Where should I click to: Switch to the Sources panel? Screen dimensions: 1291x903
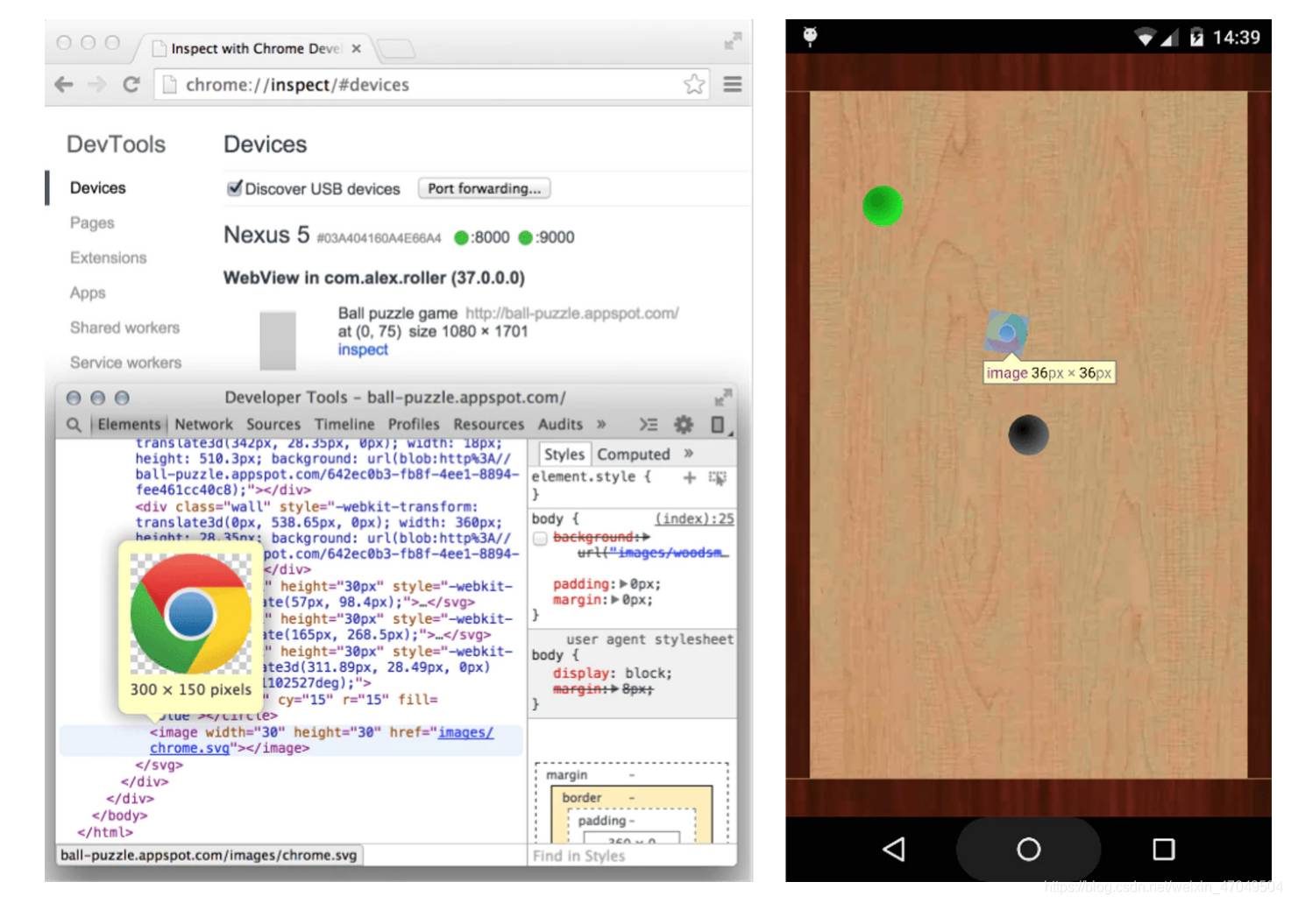pyautogui.click(x=273, y=425)
